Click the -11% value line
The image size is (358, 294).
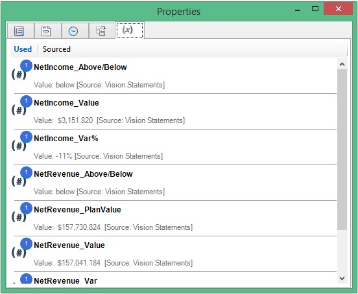point(98,156)
